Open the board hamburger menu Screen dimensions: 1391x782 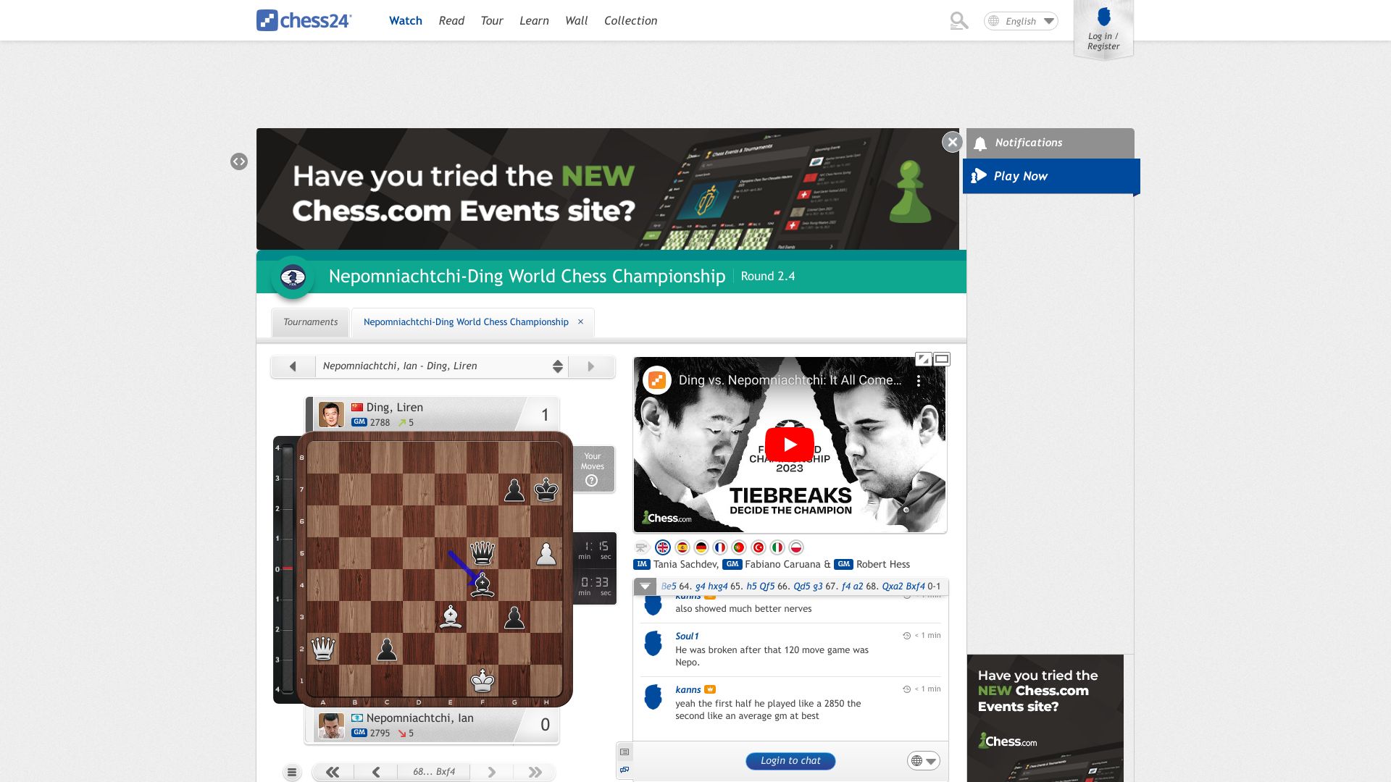[292, 773]
